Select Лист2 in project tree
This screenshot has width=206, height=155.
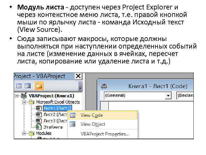[55, 115]
